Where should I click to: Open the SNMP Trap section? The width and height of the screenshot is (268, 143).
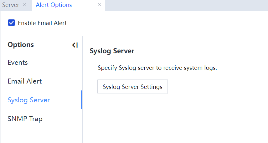[x=25, y=119]
